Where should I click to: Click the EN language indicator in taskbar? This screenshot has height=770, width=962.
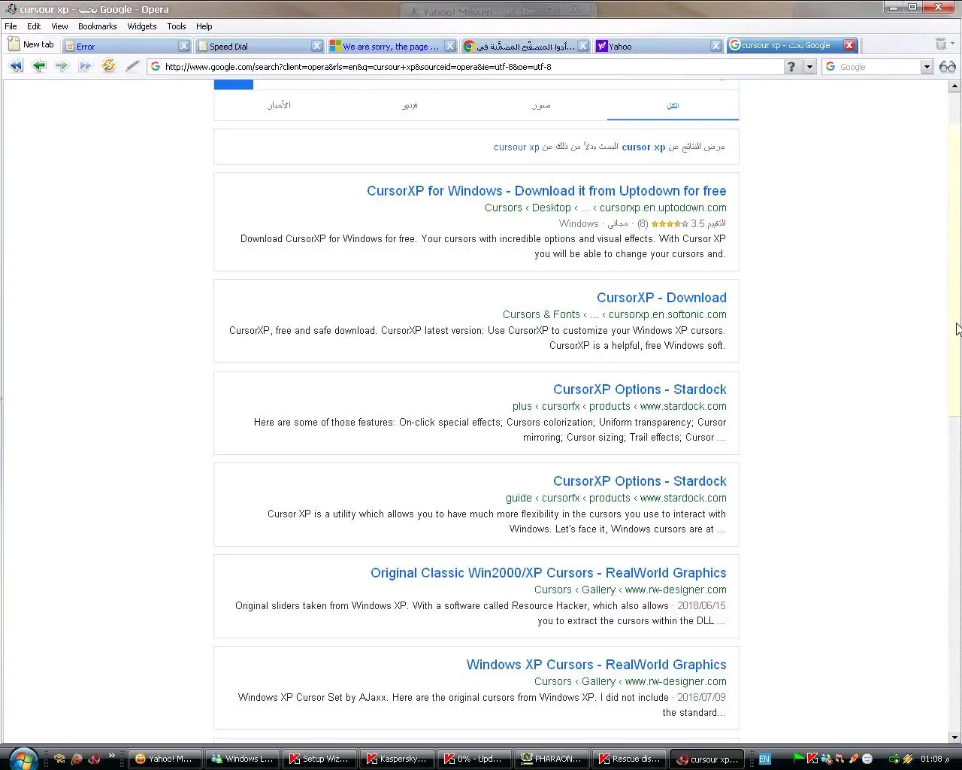click(x=764, y=759)
